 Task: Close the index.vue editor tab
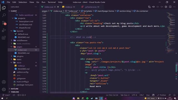[58, 7]
